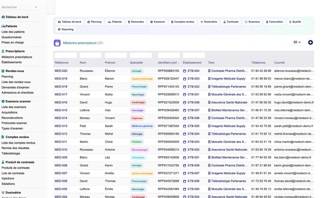Viewport: 321px width, 198px height.
Task: Click the Spécialité column filter field
Action: click(x=141, y=55)
